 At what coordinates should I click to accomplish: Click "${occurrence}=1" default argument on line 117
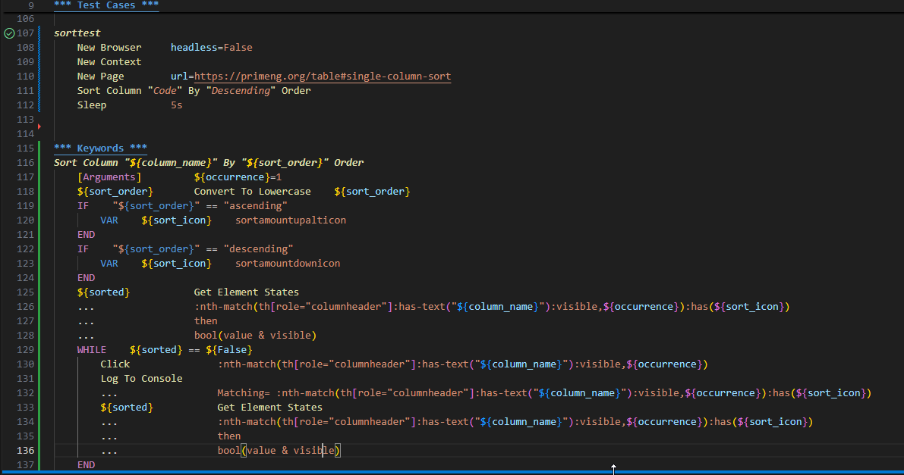[x=238, y=177]
